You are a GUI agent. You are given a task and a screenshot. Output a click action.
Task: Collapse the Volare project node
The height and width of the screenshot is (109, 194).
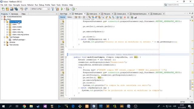2,19
